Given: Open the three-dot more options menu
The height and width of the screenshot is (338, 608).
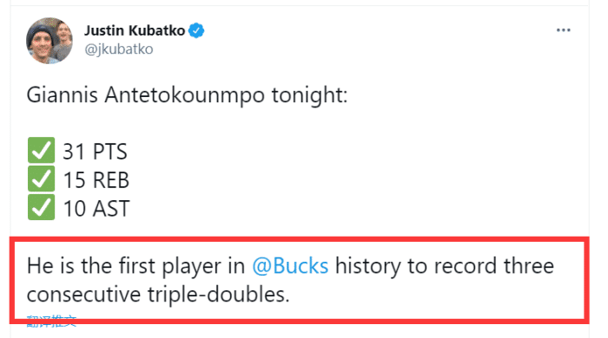Looking at the screenshot, I should pos(563,30).
